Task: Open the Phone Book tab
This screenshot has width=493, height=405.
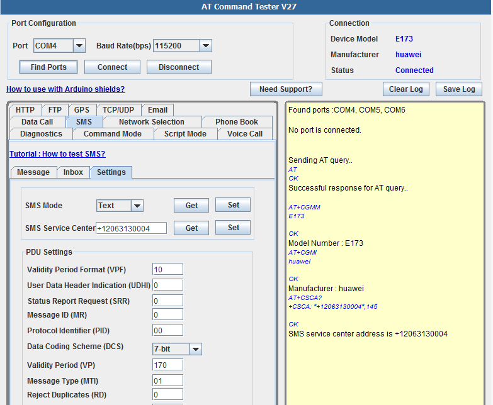Action: 237,122
